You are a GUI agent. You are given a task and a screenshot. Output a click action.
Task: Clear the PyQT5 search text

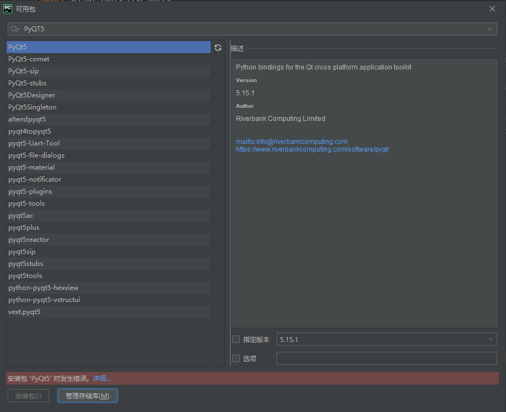pos(490,28)
